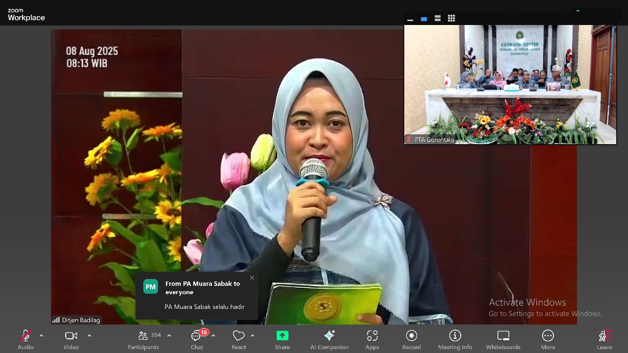
Task: Open the More options menu
Action: [x=548, y=339]
